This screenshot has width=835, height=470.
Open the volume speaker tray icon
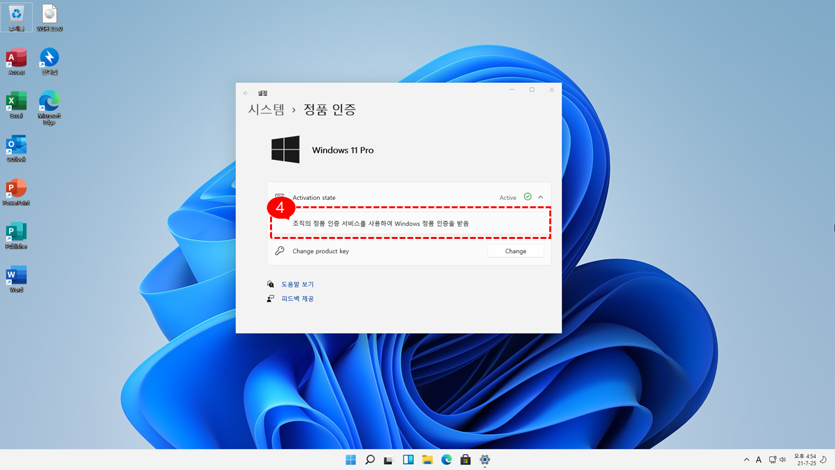click(782, 460)
